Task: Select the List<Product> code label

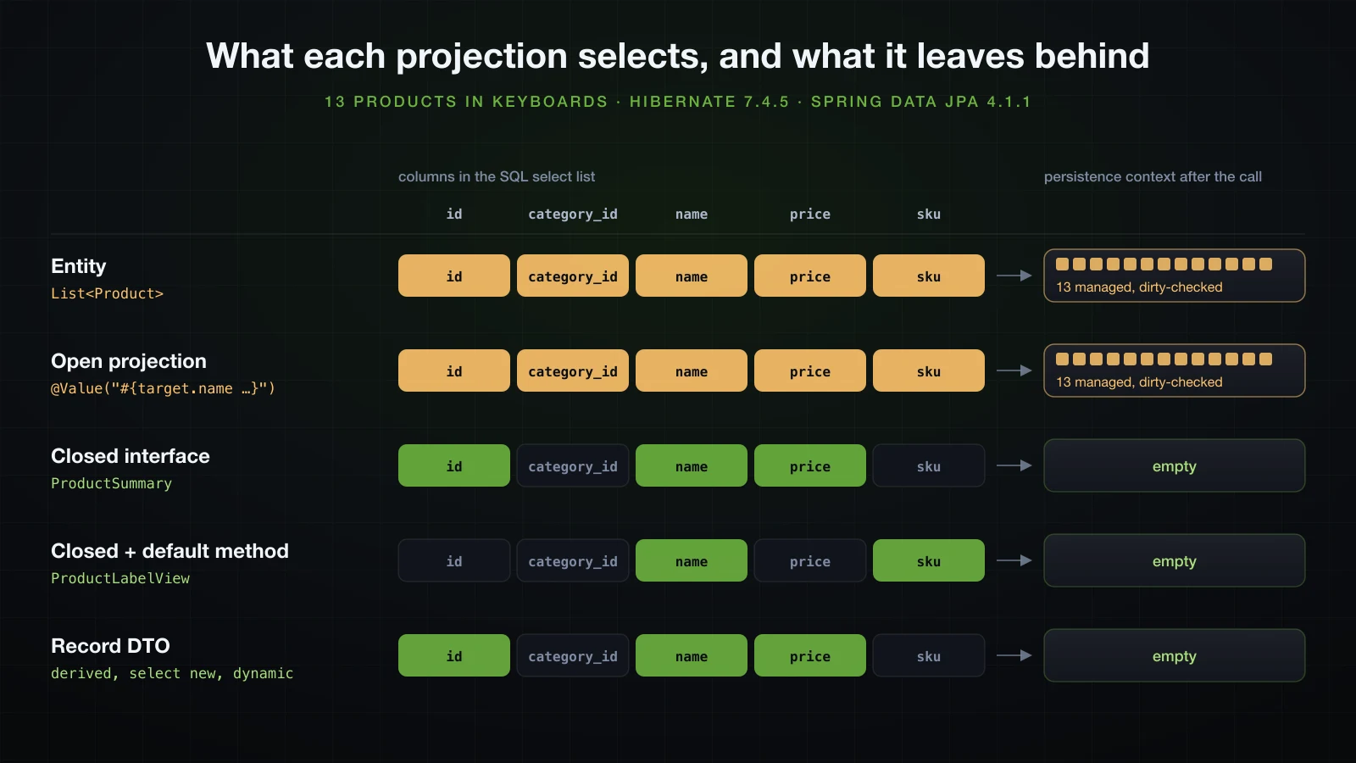Action: coord(107,293)
